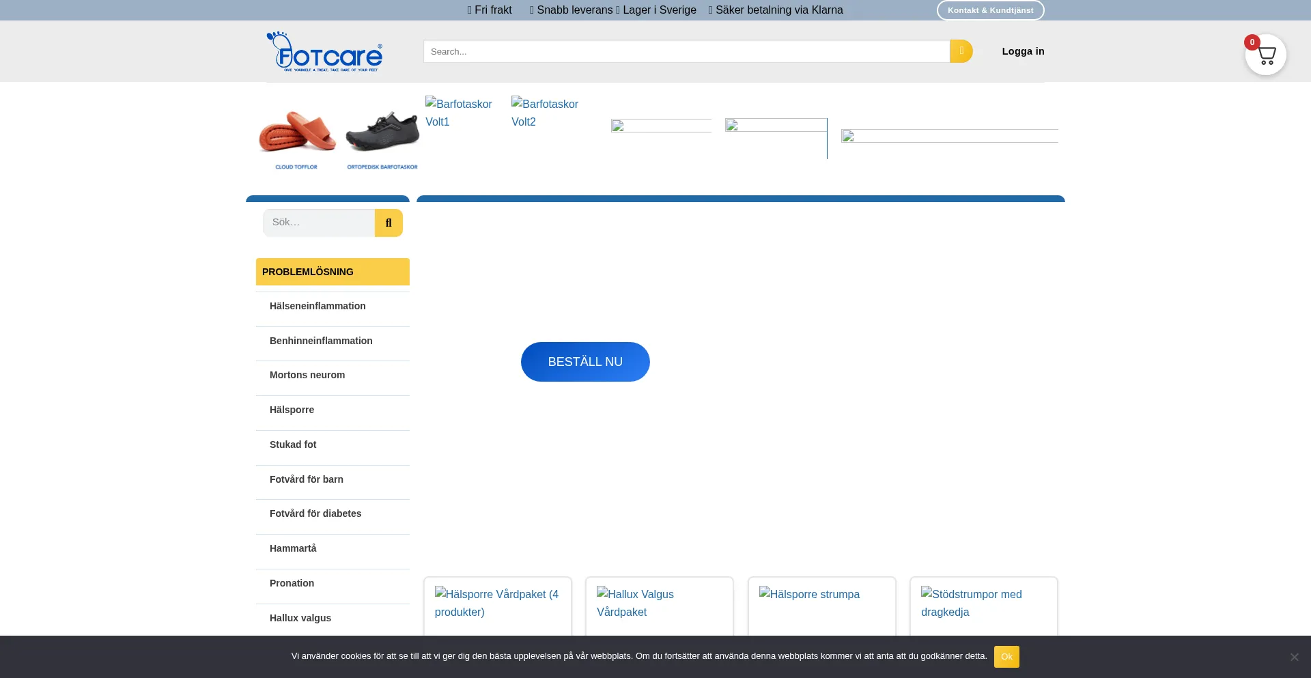The image size is (1311, 678).
Task: Choose Mortons neurom category
Action: click(307, 376)
